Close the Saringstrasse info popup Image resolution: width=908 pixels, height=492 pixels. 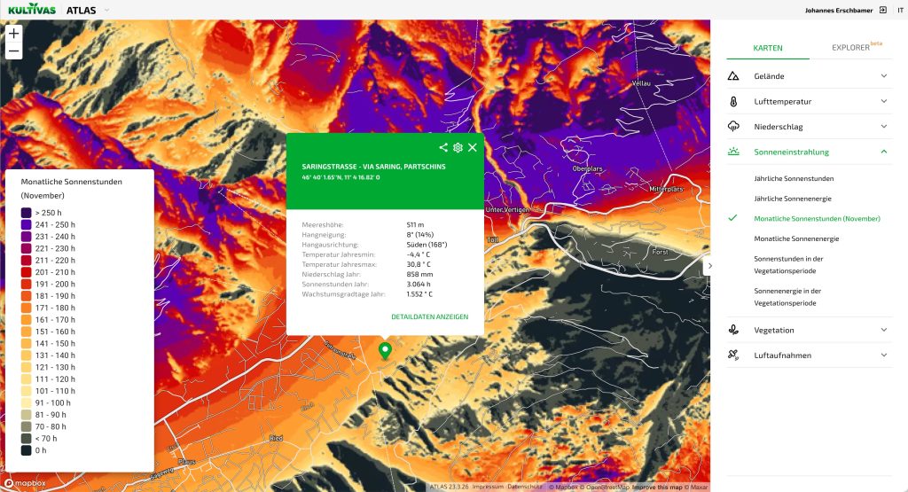pos(473,147)
